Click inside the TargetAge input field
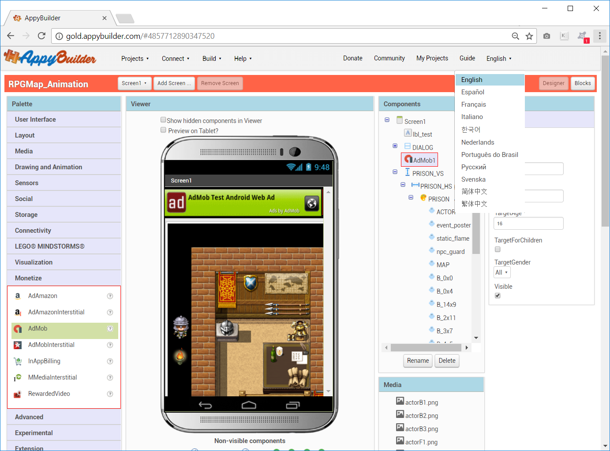Screen dimensions: 610x451 (x=528, y=224)
